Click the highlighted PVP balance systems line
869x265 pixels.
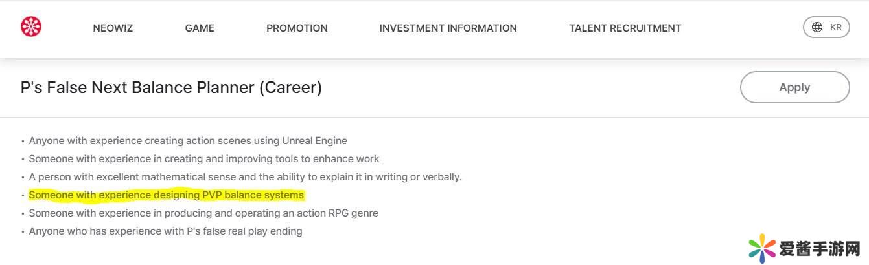[x=166, y=195]
